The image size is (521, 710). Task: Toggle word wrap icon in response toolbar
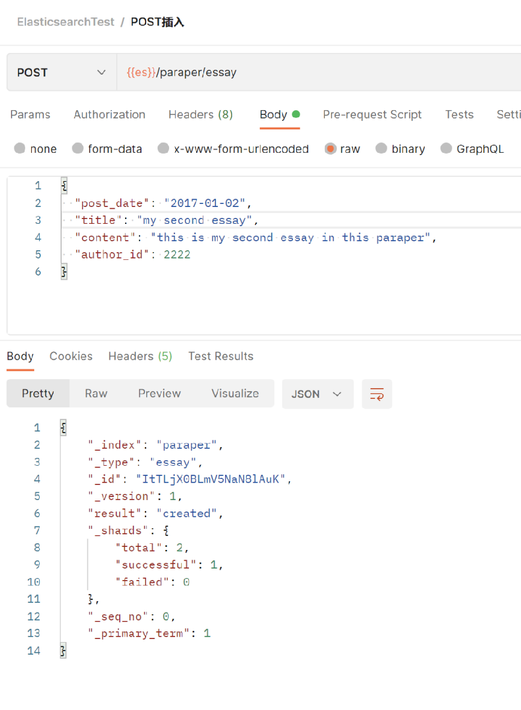(377, 394)
